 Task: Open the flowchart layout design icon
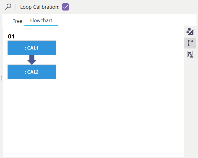click(190, 31)
